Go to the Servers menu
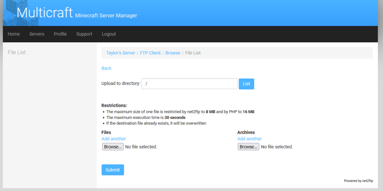The height and width of the screenshot is (191, 383). [37, 34]
